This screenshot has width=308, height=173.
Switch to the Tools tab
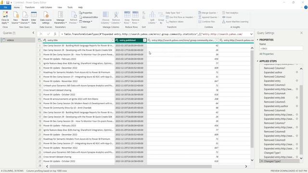tap(70, 7)
